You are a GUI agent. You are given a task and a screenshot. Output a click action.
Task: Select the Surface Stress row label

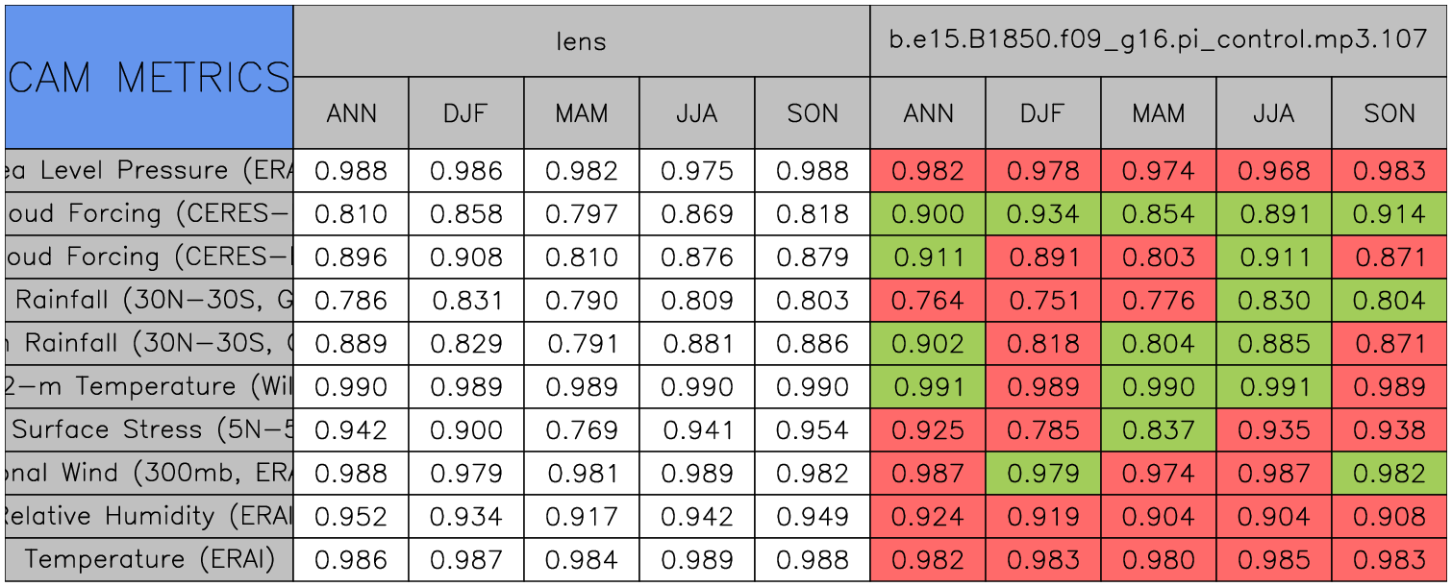[x=149, y=429]
